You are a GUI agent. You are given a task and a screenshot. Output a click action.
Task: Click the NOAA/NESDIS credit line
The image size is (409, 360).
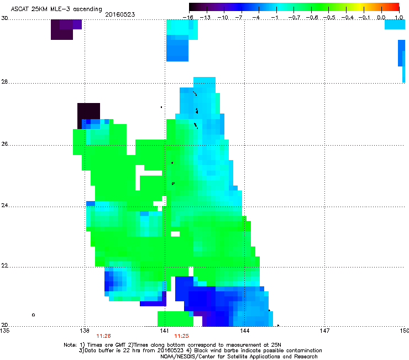[x=239, y=356]
